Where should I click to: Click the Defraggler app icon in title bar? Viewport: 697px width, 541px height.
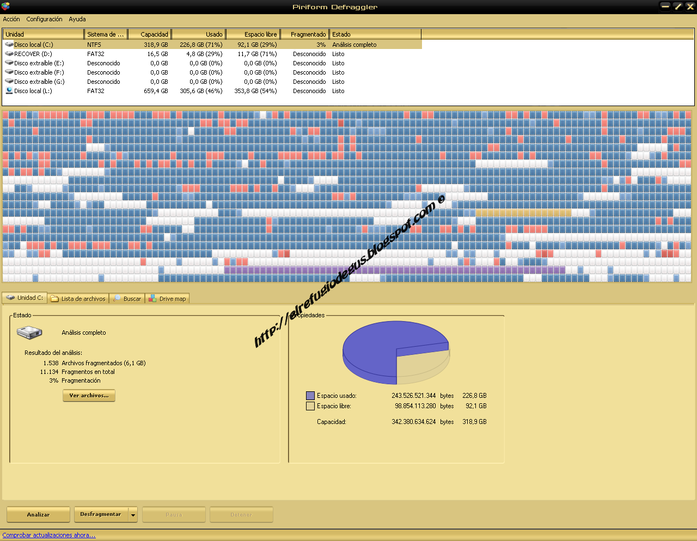(5, 7)
